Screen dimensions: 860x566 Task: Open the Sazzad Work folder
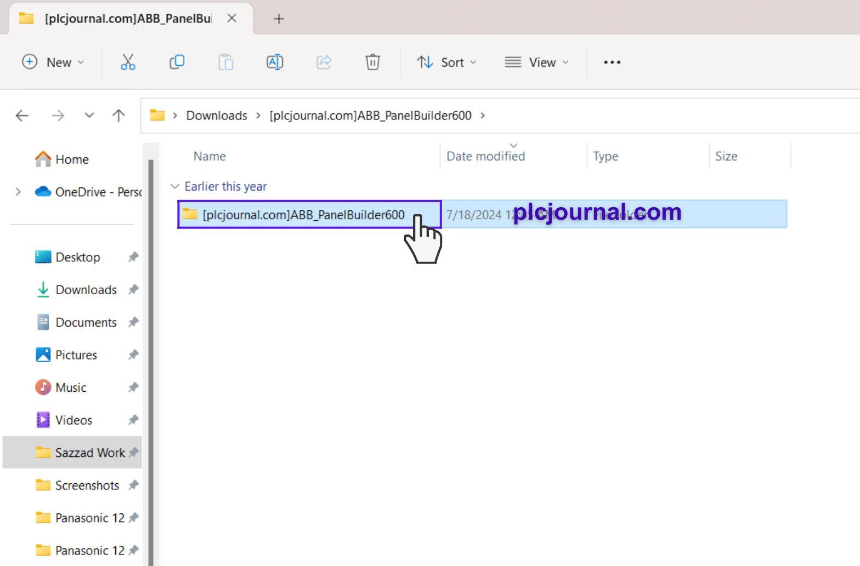(x=72, y=453)
